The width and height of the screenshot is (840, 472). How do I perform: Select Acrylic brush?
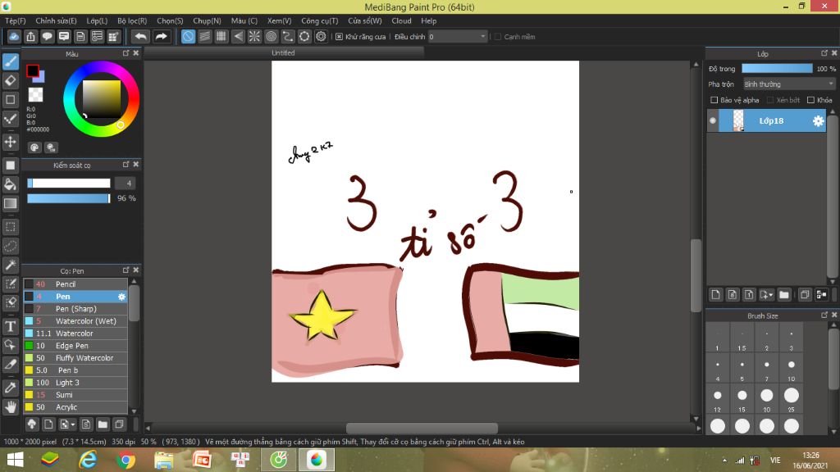tap(75, 407)
